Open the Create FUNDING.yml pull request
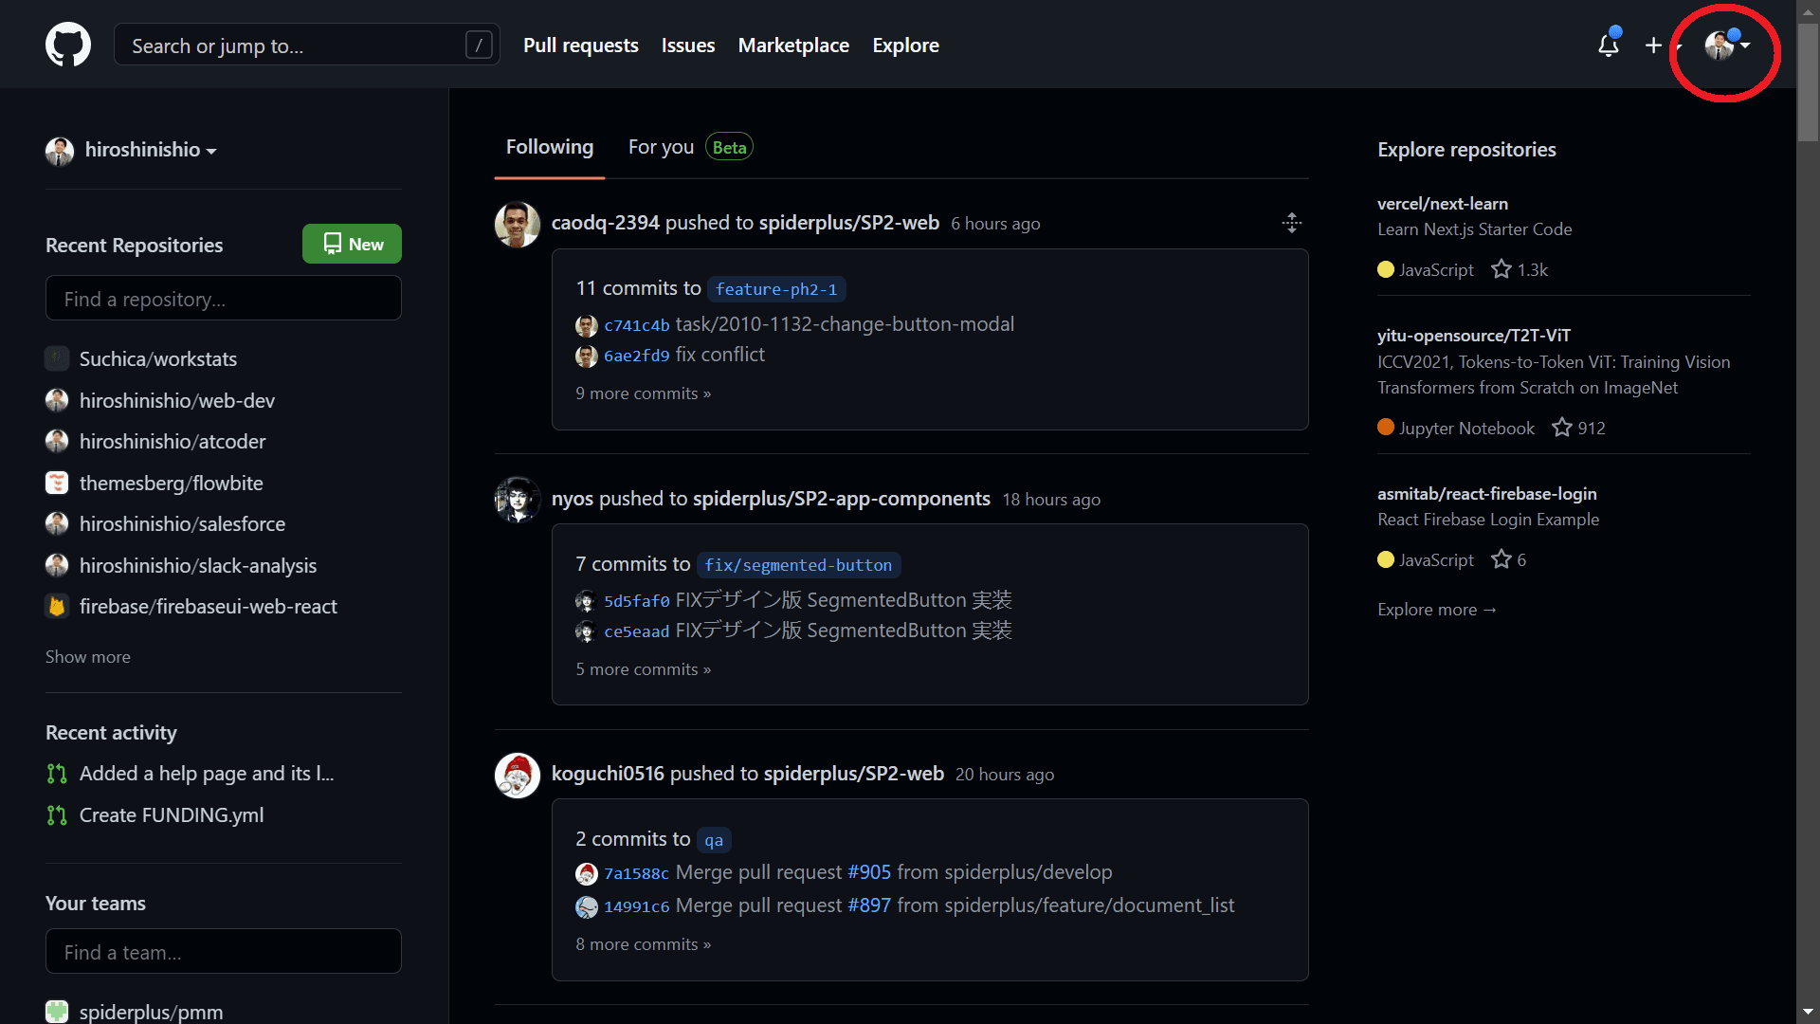1820x1024 pixels. (172, 814)
